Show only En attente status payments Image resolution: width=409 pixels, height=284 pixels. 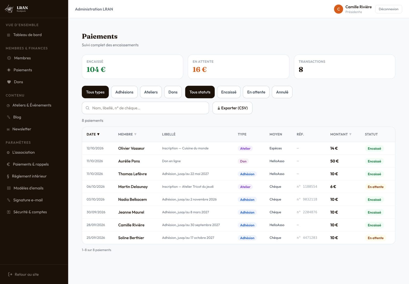pyautogui.click(x=256, y=92)
